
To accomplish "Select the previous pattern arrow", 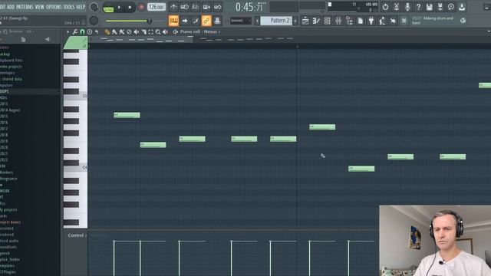I will click(x=257, y=21).
